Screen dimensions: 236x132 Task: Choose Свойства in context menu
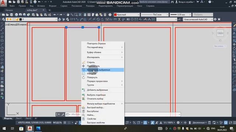click(103, 119)
